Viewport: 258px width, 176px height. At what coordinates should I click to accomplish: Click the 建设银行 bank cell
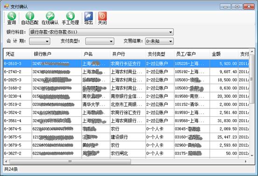tap(128, 137)
